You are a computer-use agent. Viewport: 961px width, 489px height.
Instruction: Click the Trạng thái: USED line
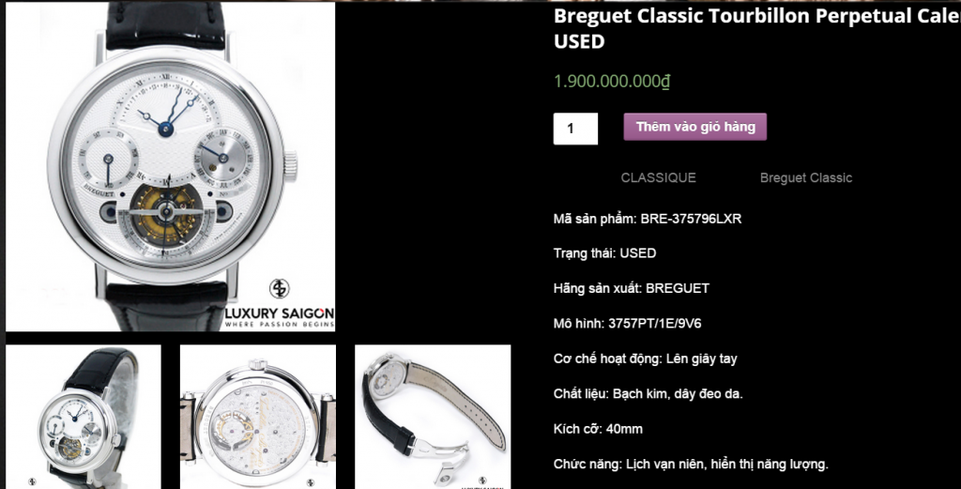click(x=604, y=253)
